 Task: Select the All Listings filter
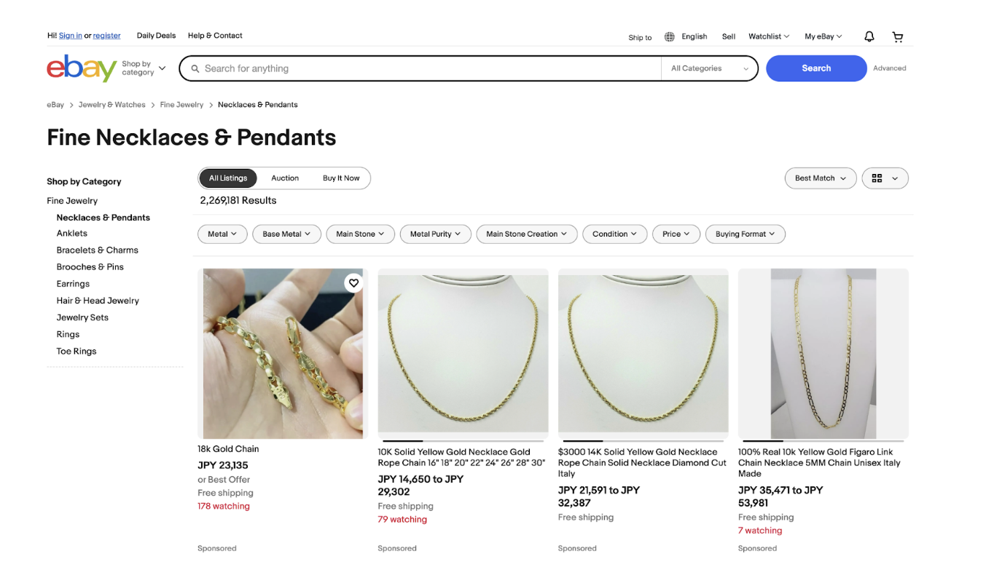click(x=228, y=178)
